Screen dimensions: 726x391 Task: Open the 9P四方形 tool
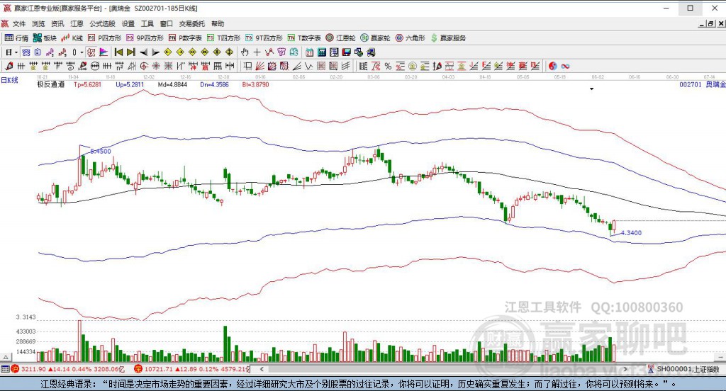coord(145,38)
